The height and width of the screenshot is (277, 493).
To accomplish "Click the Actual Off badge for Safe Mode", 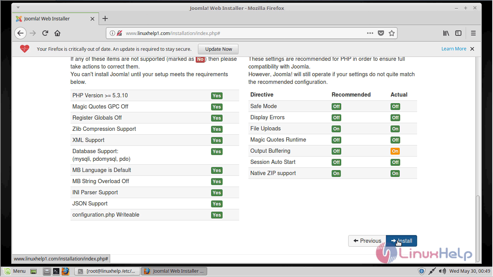I will click(395, 107).
